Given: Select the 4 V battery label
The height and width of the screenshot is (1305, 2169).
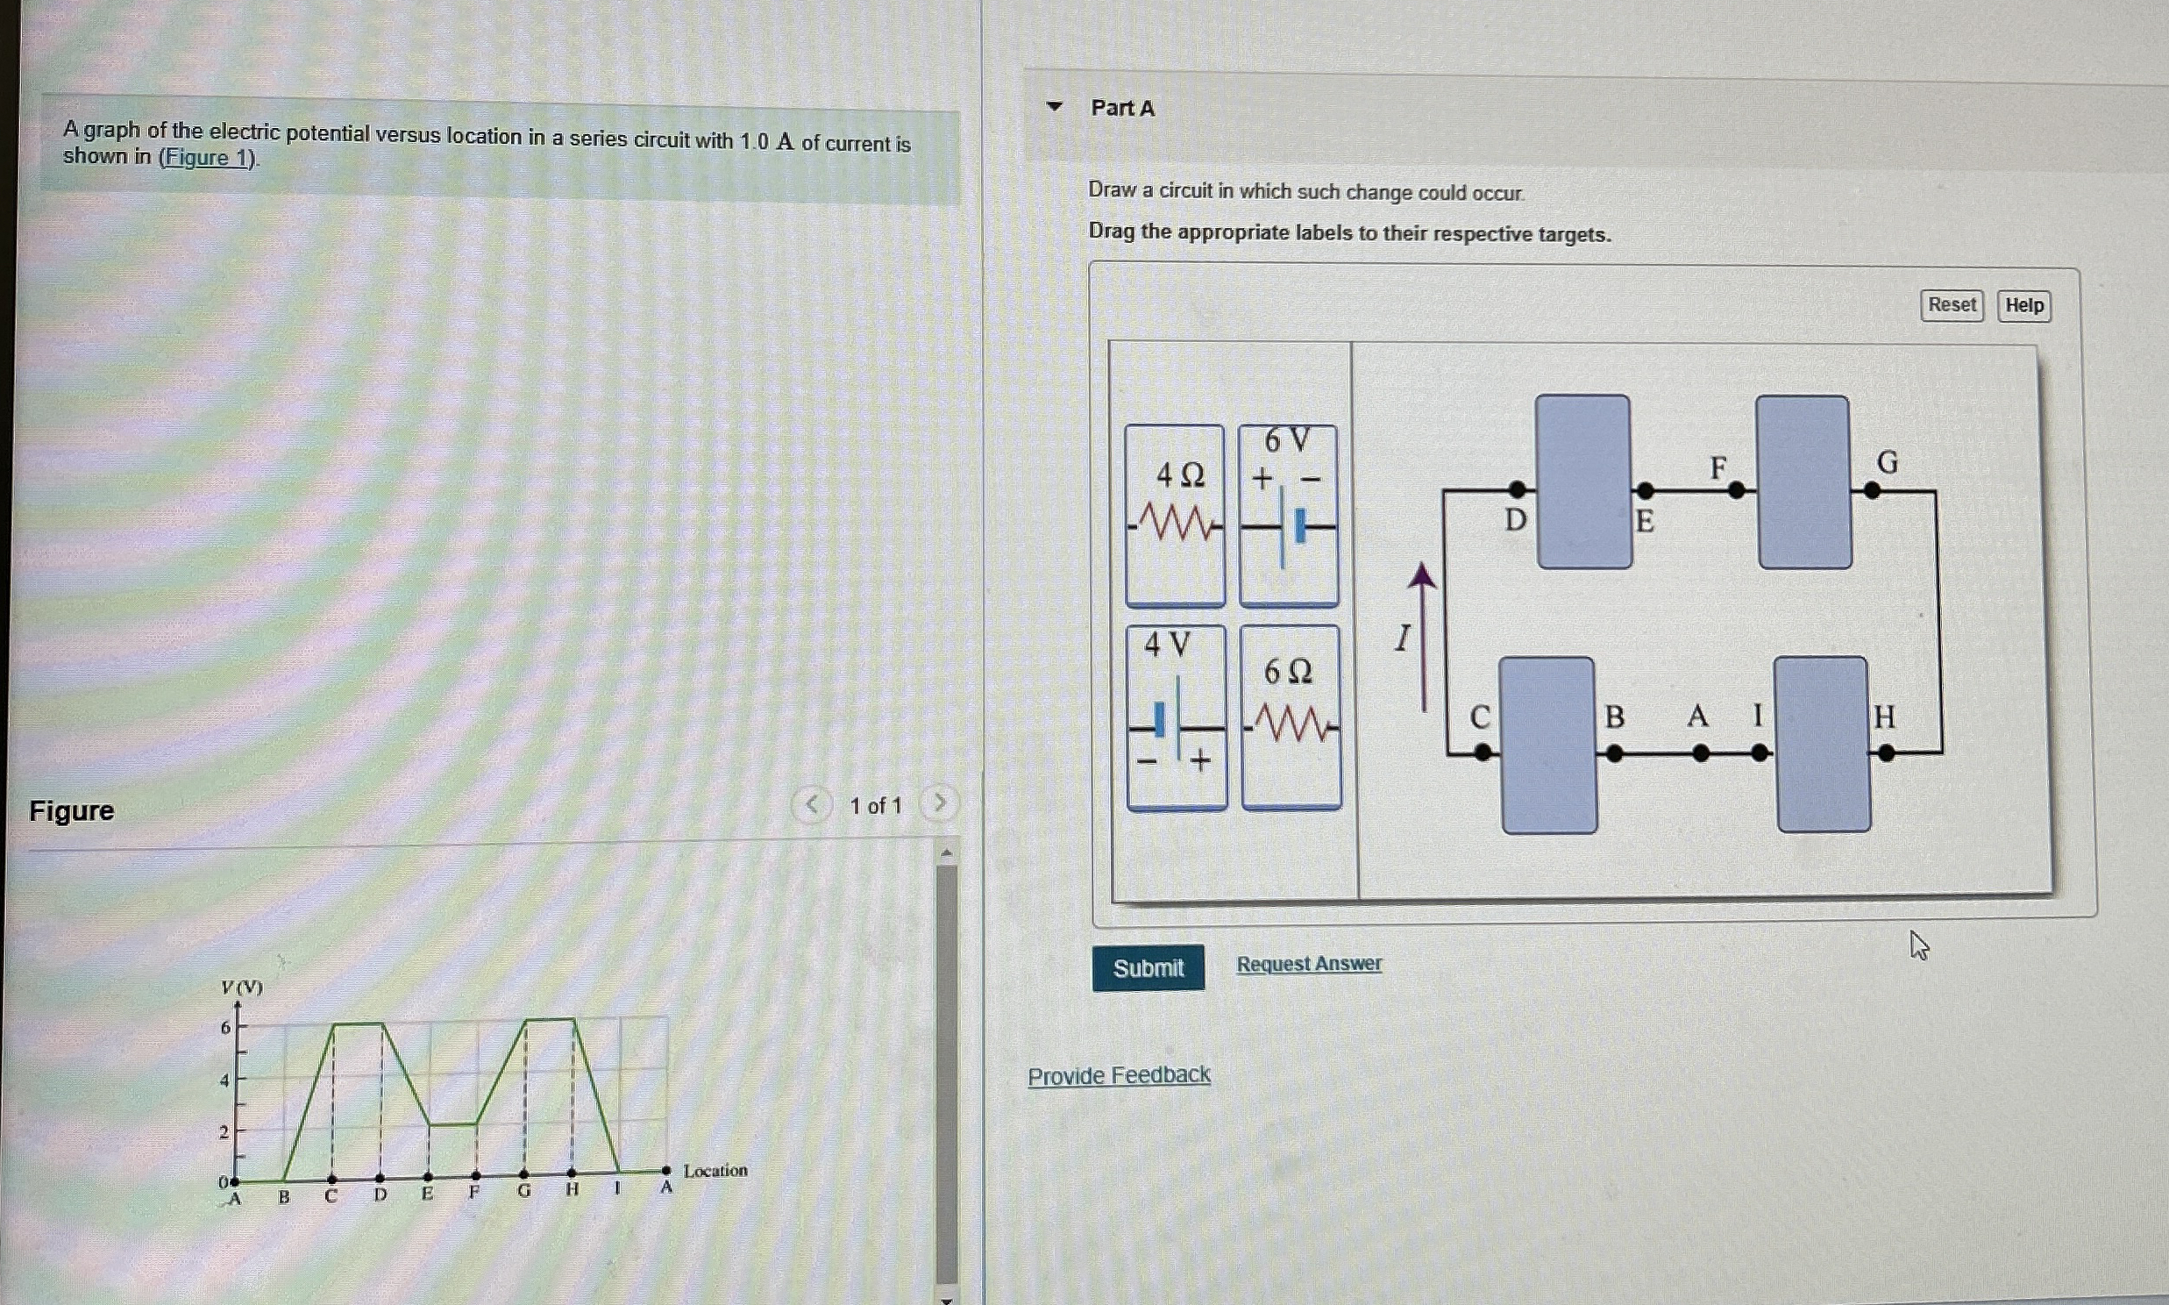Looking at the screenshot, I should (1176, 717).
